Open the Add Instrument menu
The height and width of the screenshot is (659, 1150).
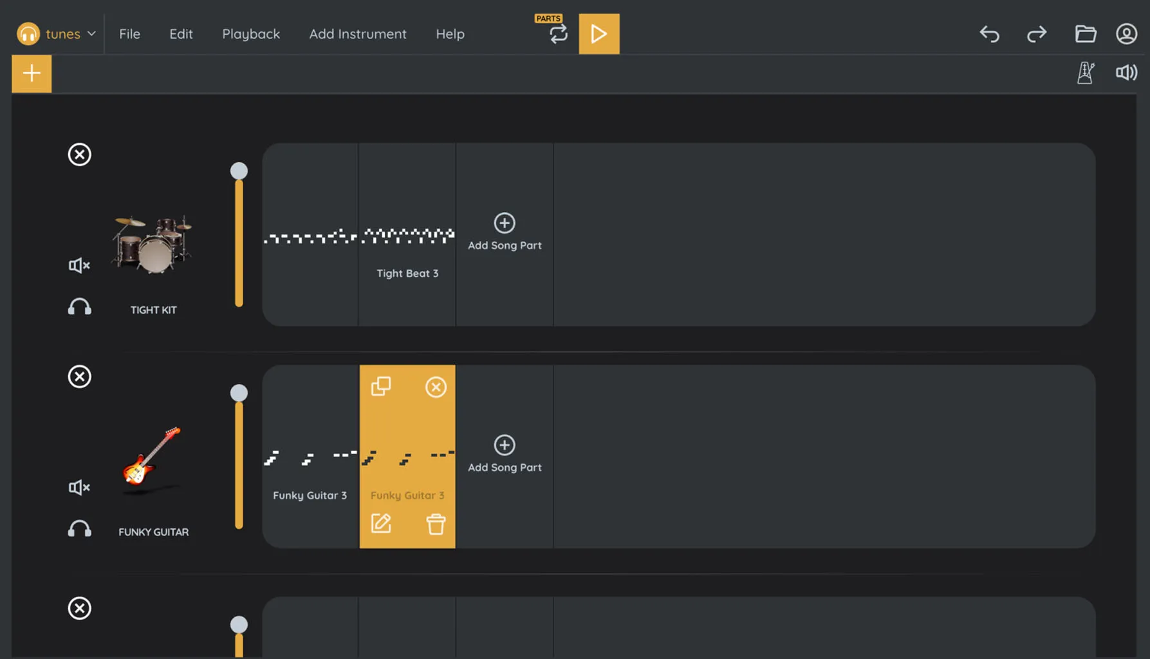click(x=358, y=33)
